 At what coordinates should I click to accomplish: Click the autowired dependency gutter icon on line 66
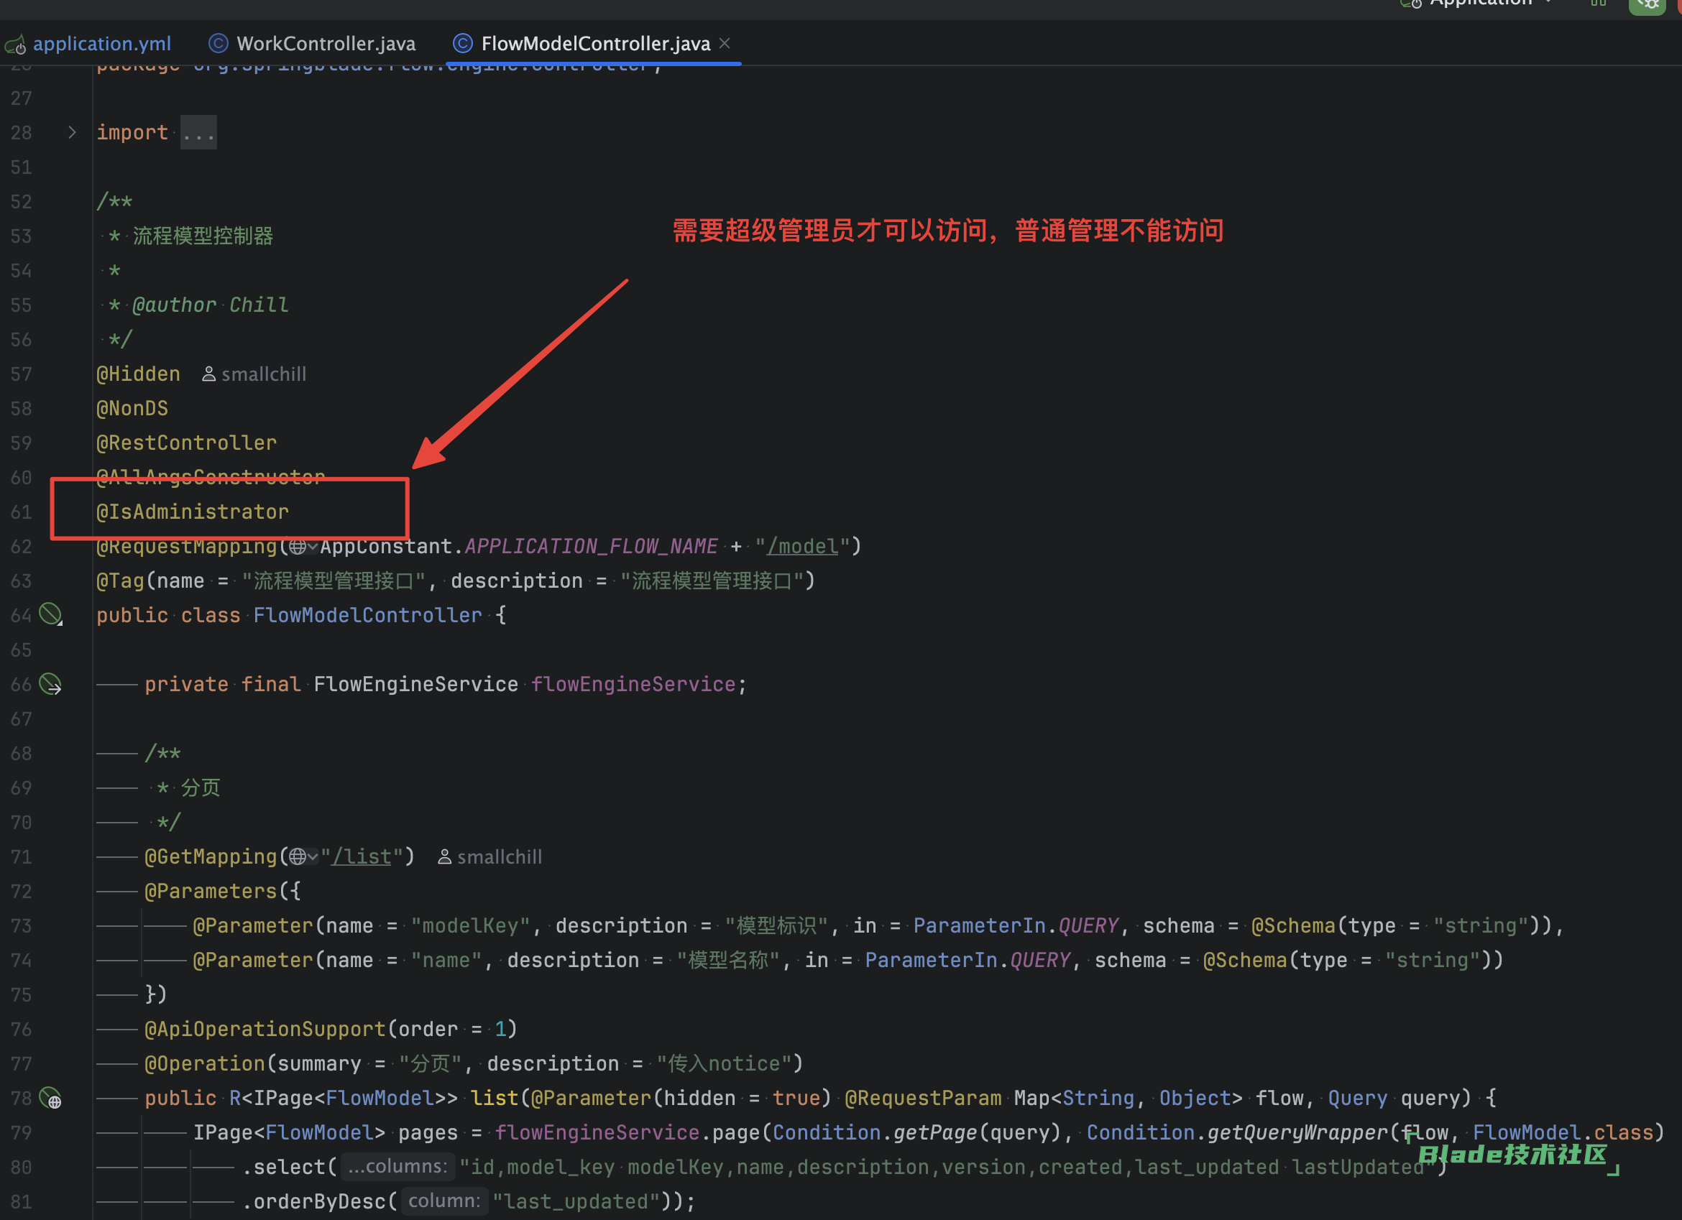(x=50, y=683)
